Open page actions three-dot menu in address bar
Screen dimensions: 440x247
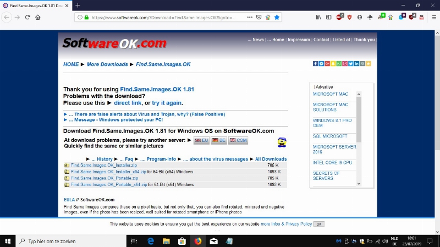pyautogui.click(x=248, y=17)
